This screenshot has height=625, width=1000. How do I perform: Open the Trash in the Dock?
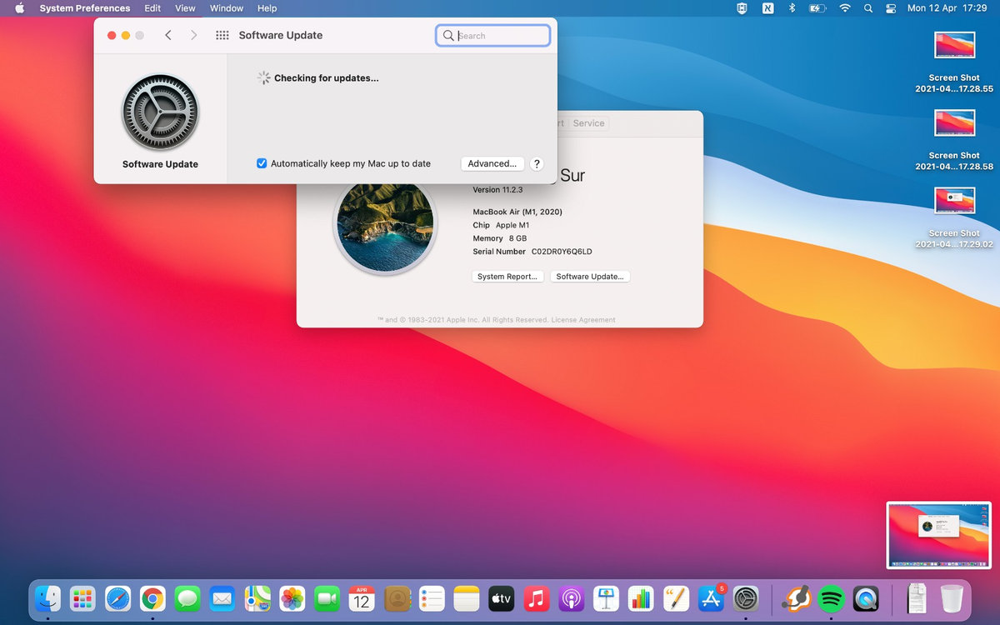click(x=952, y=598)
